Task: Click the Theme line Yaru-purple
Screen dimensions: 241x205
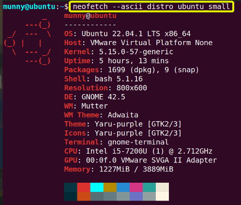Action: 123,124
